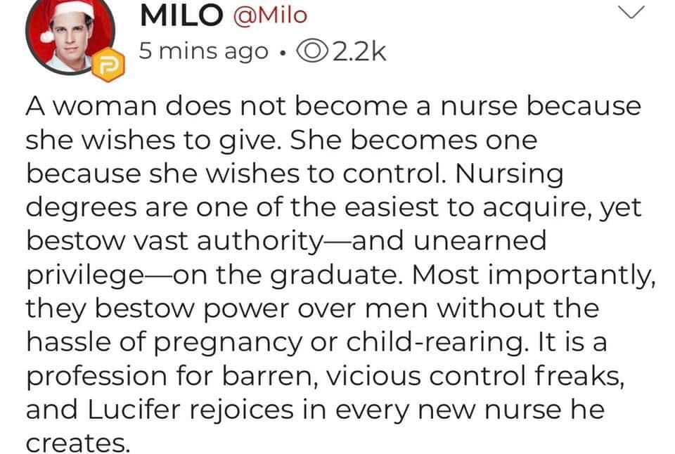Image resolution: width=675 pixels, height=454 pixels.
Task: Click the @Milo handle
Action: pos(270,16)
